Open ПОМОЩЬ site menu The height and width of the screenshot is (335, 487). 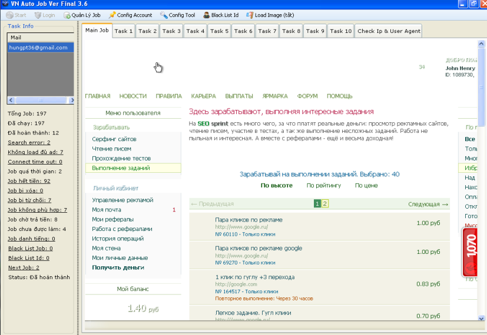339,96
